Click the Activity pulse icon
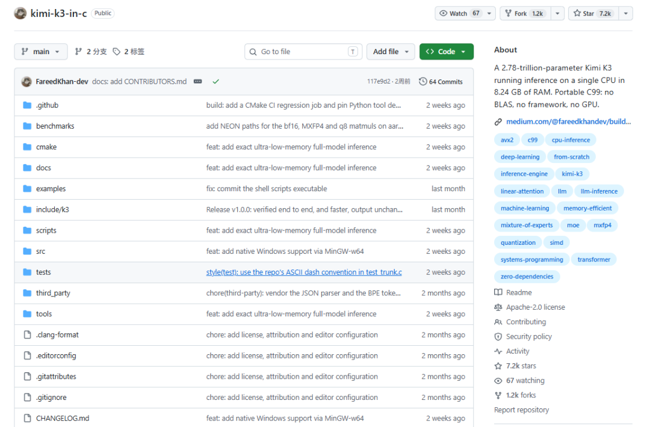The height and width of the screenshot is (427, 650). coord(498,351)
